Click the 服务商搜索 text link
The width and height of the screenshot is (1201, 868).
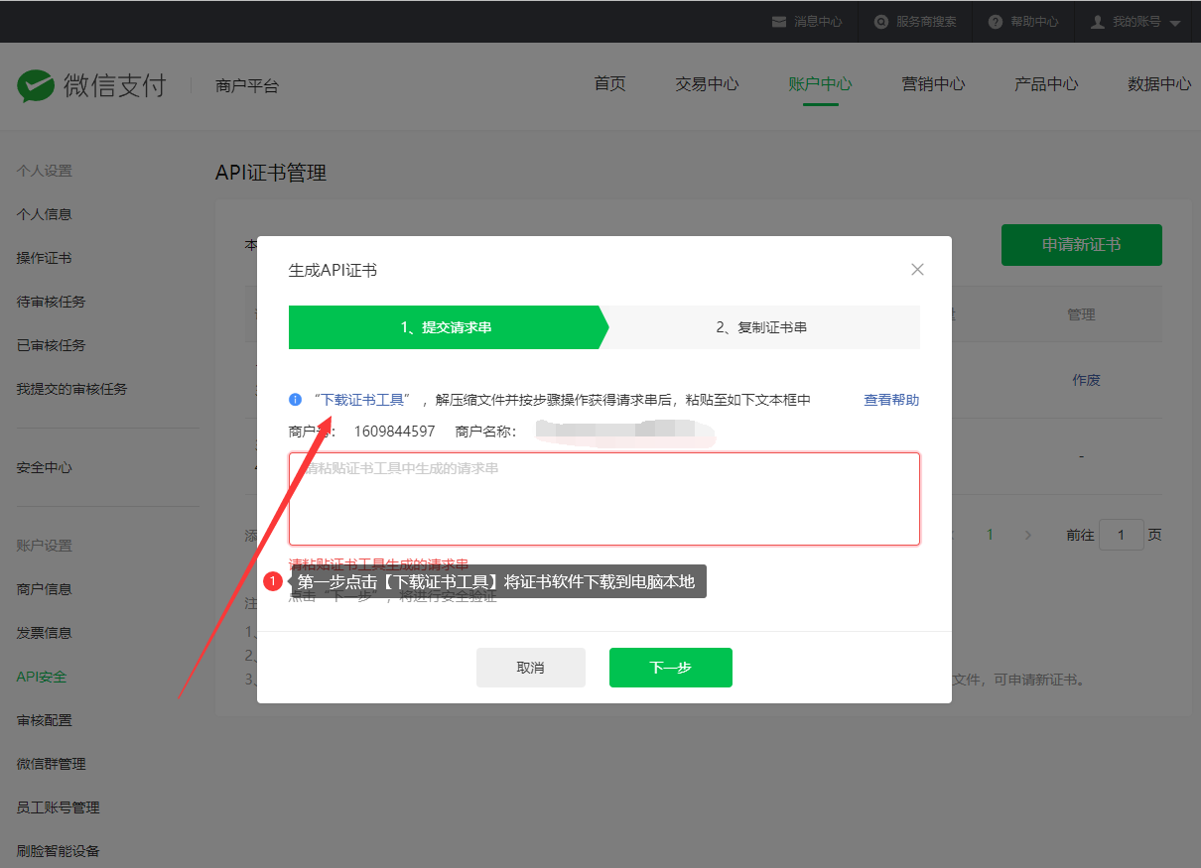[926, 22]
